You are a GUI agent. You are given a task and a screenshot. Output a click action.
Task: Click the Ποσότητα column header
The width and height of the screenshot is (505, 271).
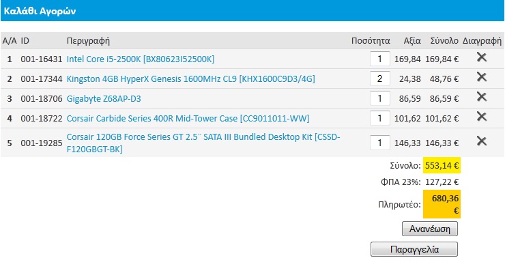coord(371,40)
